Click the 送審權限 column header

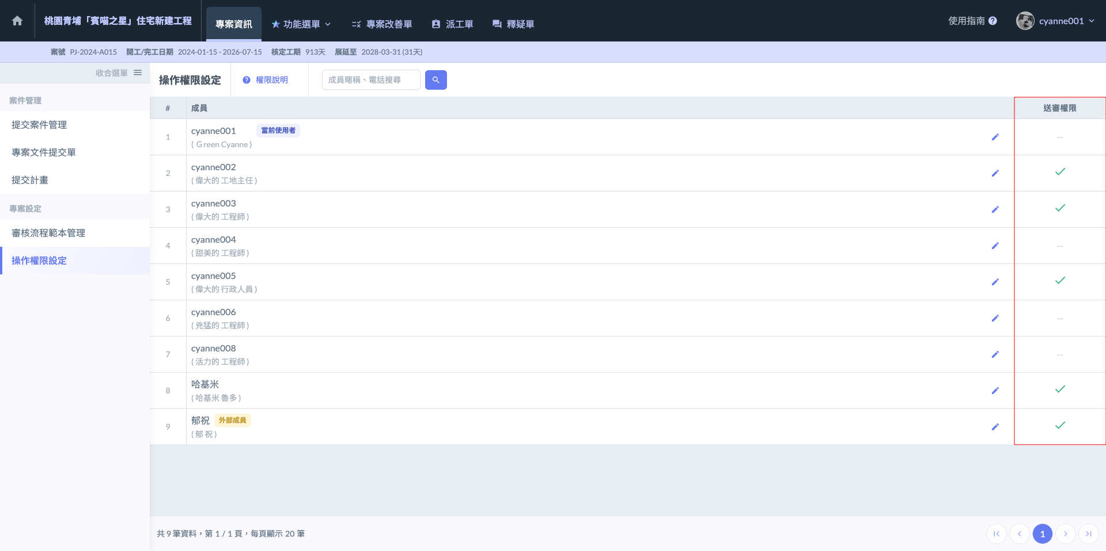tap(1060, 108)
